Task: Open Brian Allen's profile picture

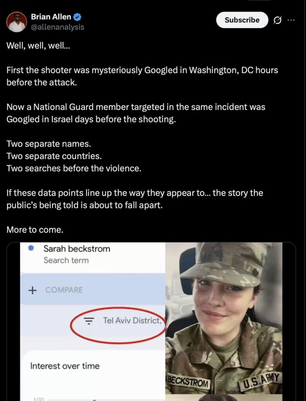Action: pos(16,22)
